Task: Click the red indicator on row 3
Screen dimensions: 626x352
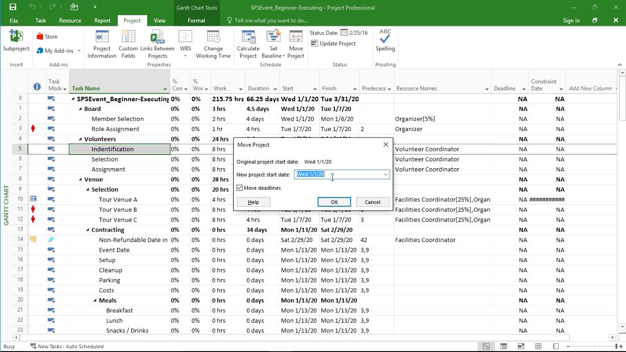Action: click(33, 129)
